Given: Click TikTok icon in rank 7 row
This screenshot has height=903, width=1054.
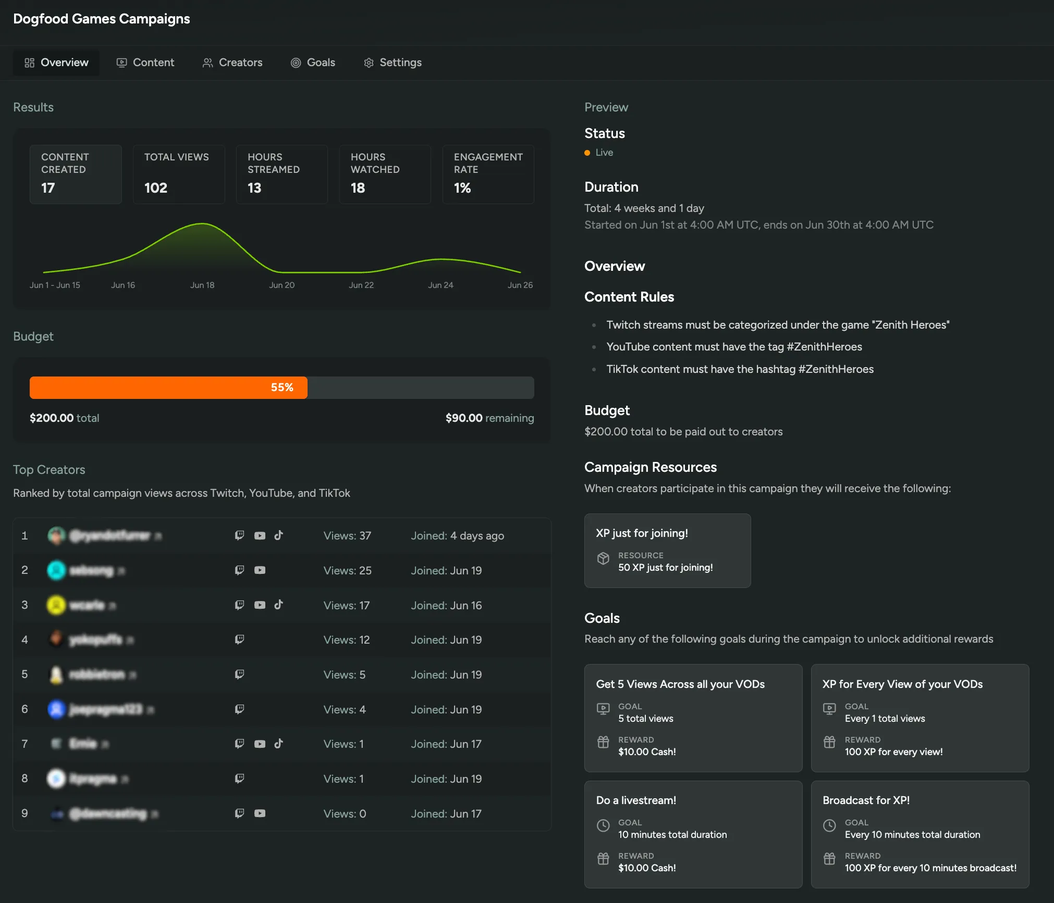Looking at the screenshot, I should [x=279, y=743].
